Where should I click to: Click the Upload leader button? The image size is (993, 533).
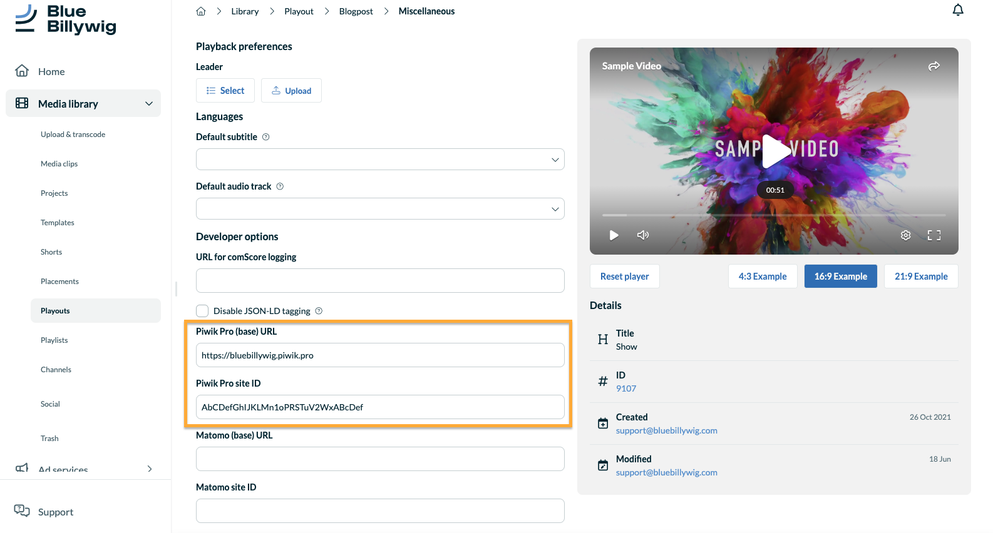coord(291,91)
